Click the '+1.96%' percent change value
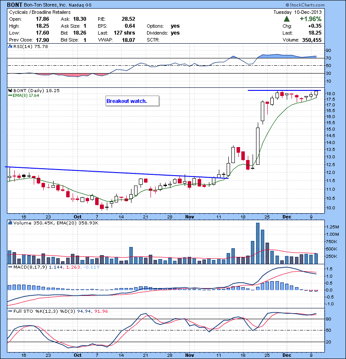346x359 pixels. [311, 19]
